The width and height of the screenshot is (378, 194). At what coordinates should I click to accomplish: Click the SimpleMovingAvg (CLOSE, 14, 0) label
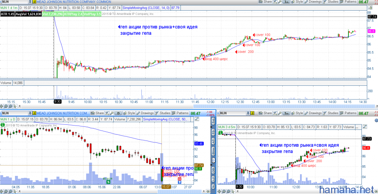(146, 8)
